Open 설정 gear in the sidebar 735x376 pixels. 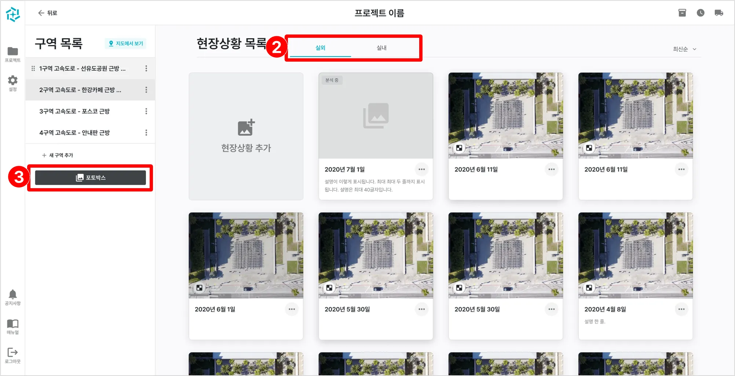(x=13, y=83)
